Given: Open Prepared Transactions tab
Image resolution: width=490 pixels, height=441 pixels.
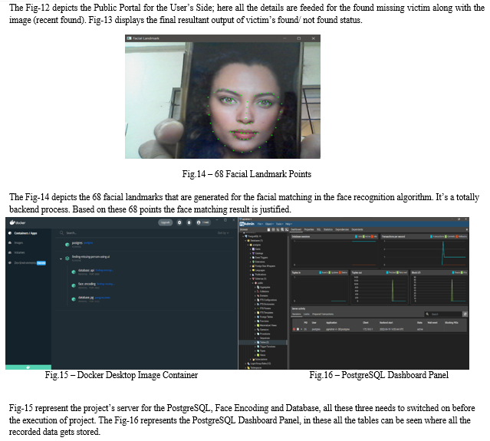Looking at the screenshot, I should (323, 314).
